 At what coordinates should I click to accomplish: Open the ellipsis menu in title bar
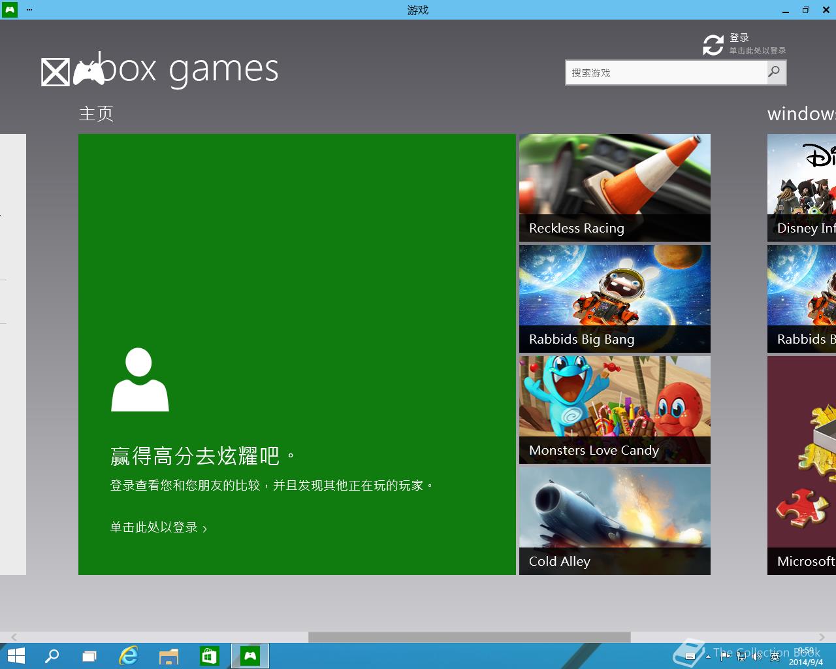(29, 10)
